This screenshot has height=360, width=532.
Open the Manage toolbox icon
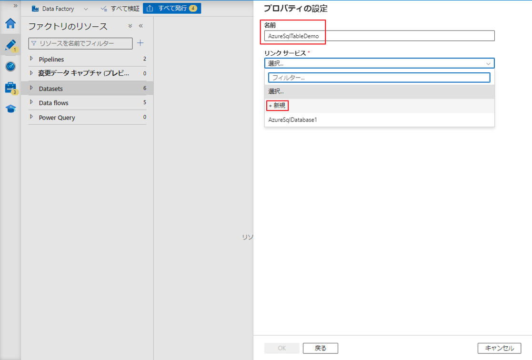[x=10, y=88]
